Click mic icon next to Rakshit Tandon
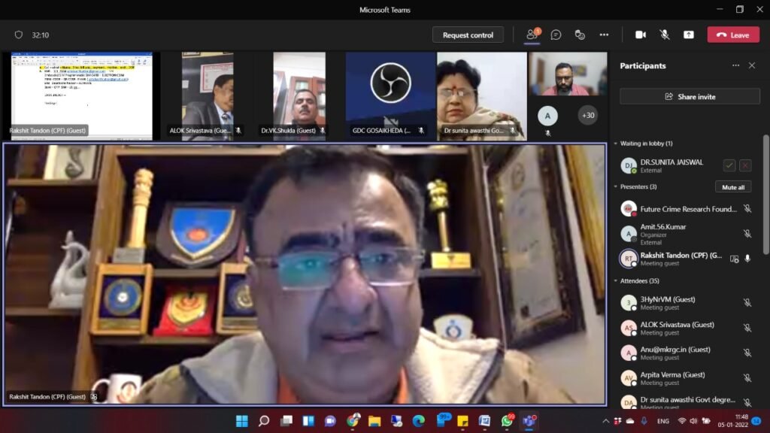Image resolution: width=770 pixels, height=433 pixels. (747, 259)
